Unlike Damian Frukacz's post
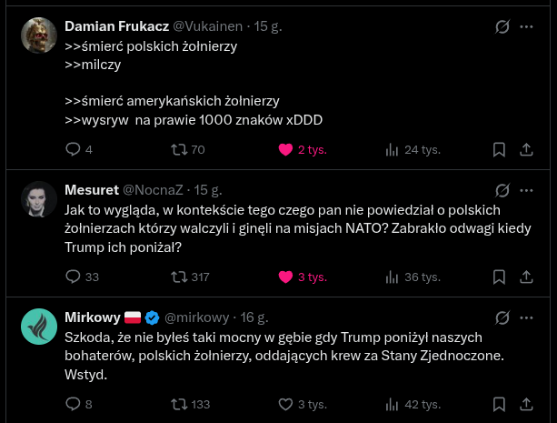The height and width of the screenshot is (423, 557). click(285, 150)
